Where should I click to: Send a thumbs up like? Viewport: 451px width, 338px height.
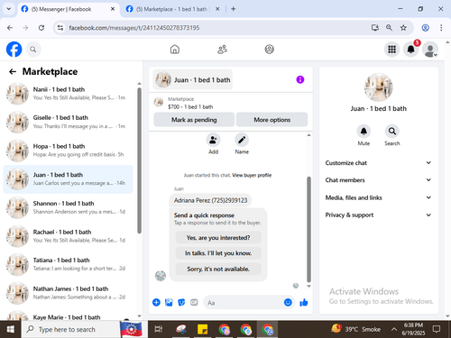click(304, 302)
